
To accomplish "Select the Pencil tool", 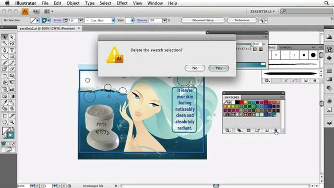I will pyautogui.click(x=12, y=63).
